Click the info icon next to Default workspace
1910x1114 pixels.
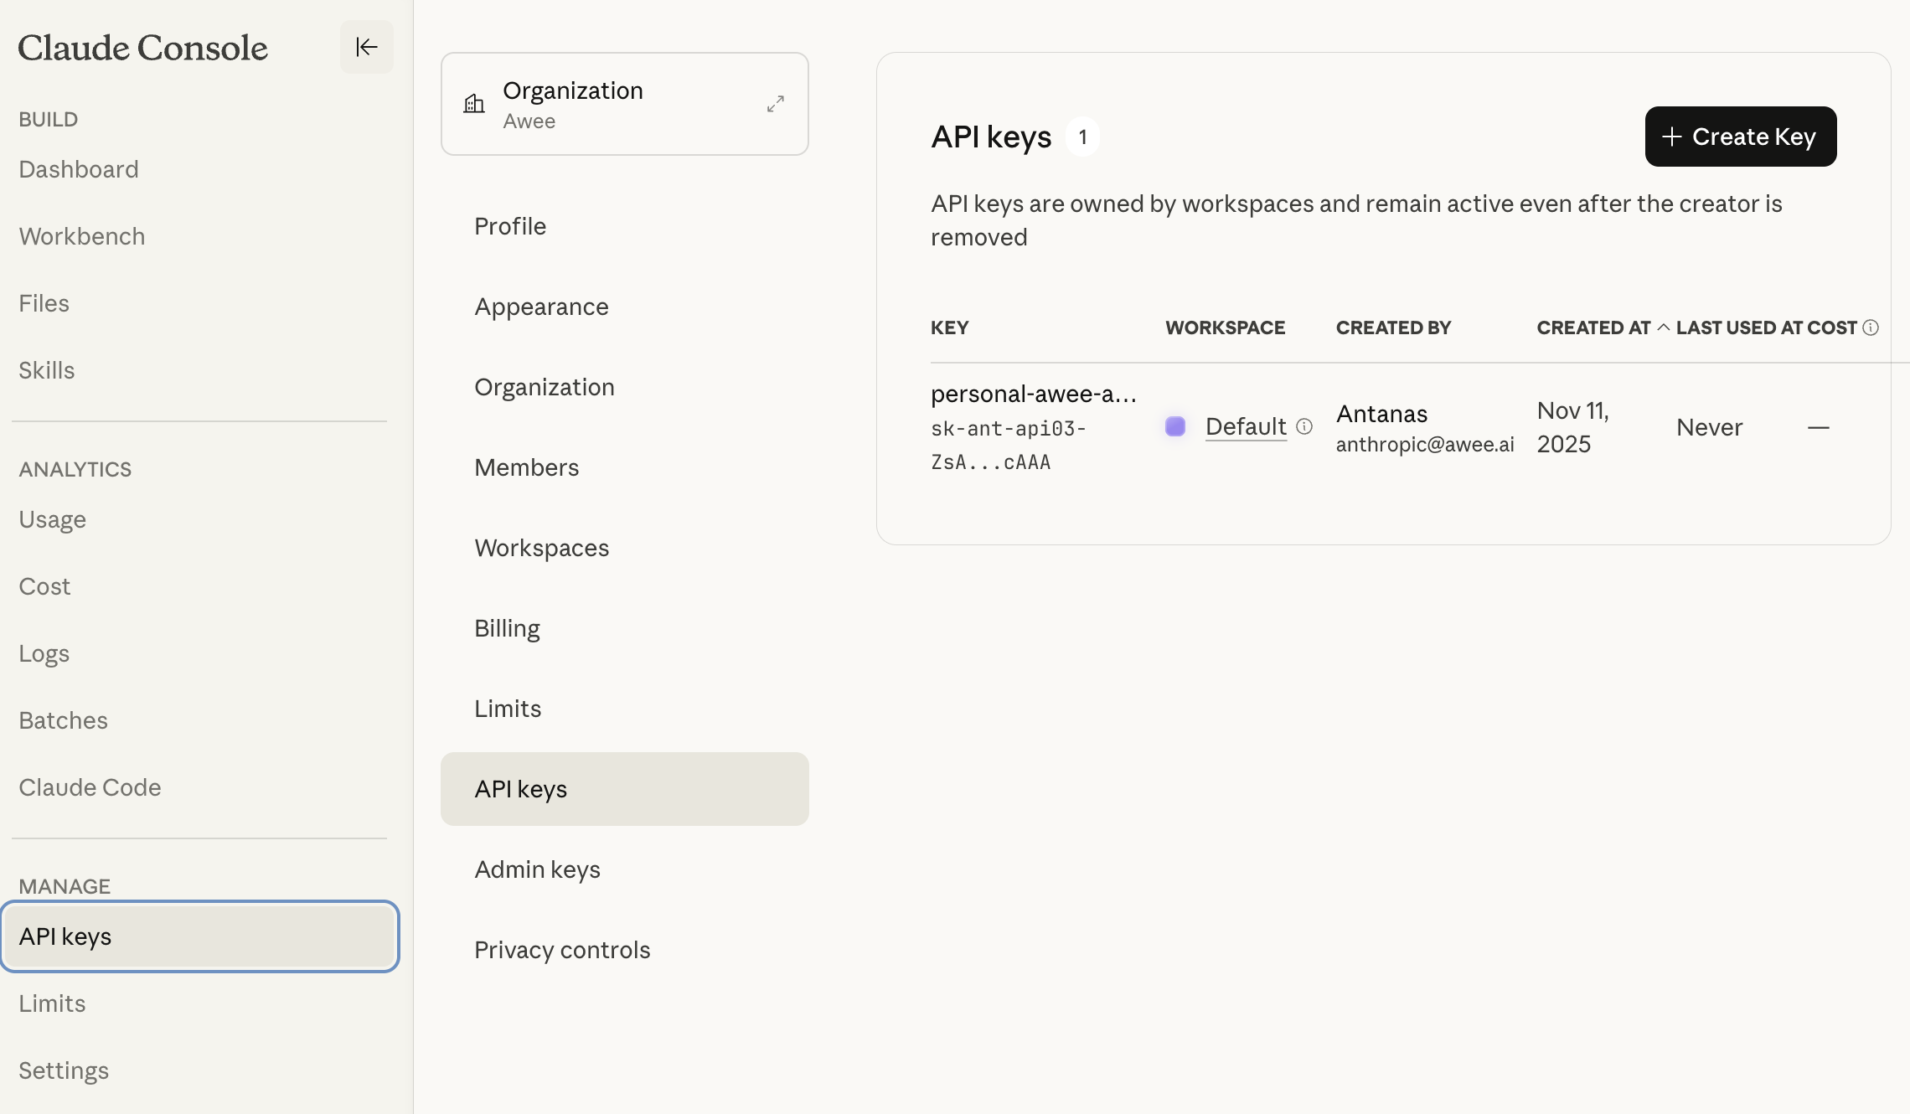coord(1304,426)
